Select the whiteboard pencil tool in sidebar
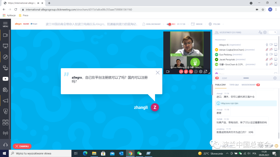 point(5,57)
